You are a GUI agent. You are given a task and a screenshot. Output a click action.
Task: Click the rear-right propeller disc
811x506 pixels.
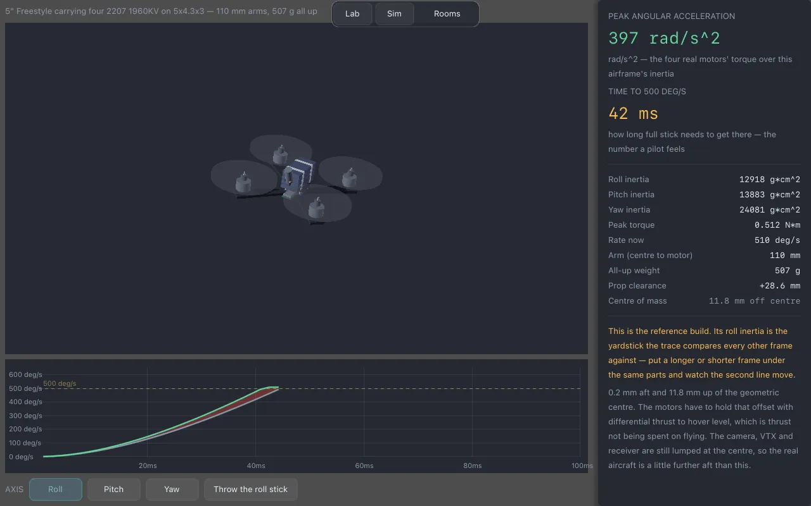[350, 173]
